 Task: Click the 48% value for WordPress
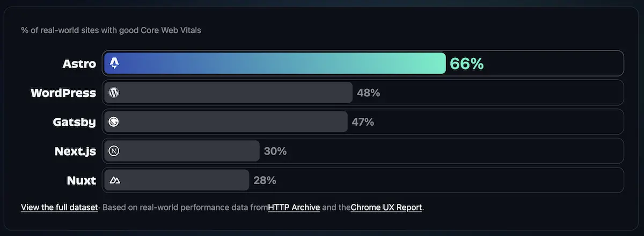pyautogui.click(x=368, y=93)
